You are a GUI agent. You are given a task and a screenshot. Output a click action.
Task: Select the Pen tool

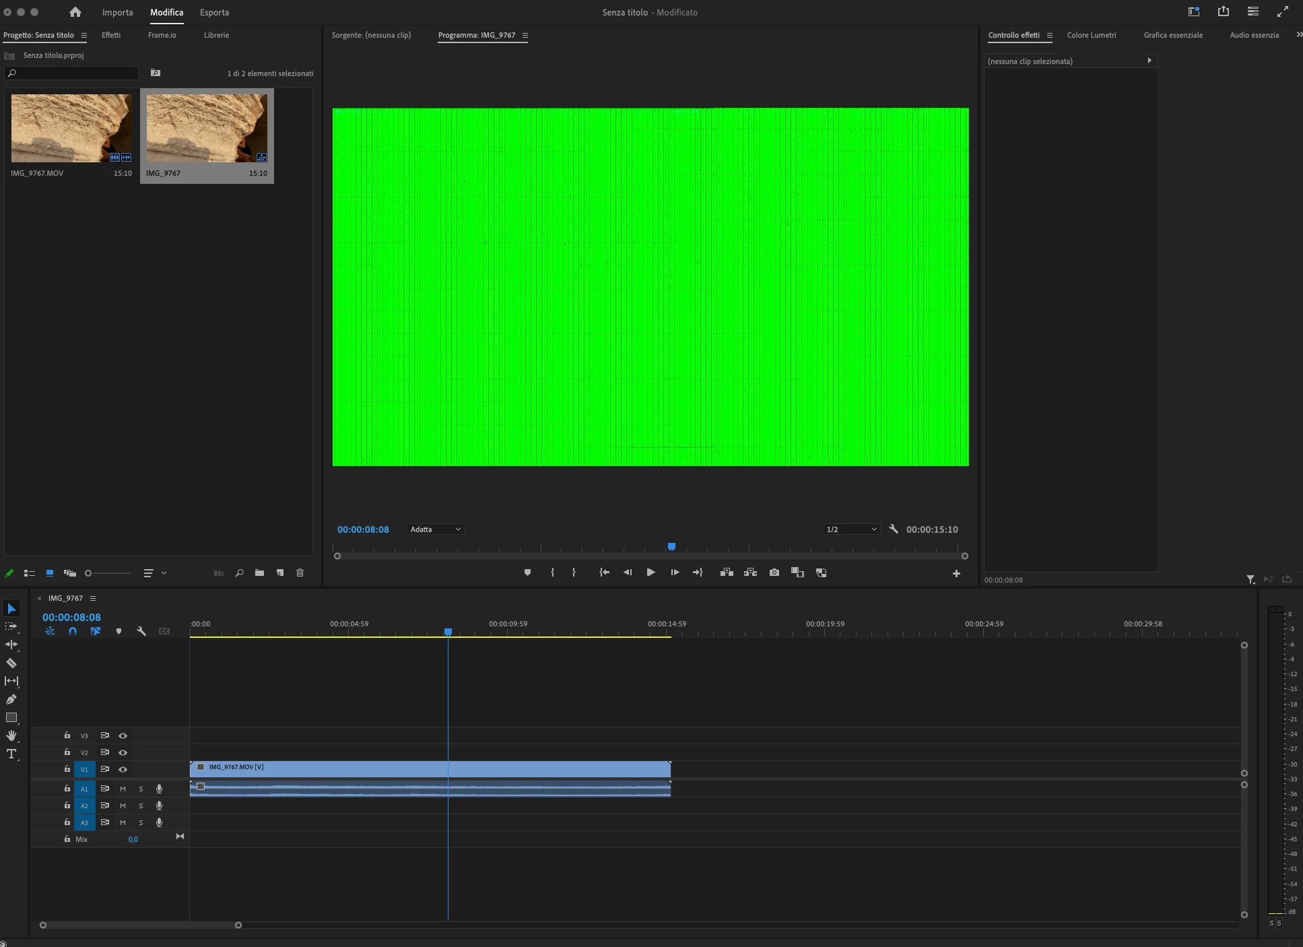(11, 700)
